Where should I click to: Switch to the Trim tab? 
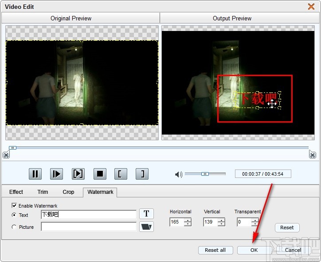pyautogui.click(x=43, y=192)
